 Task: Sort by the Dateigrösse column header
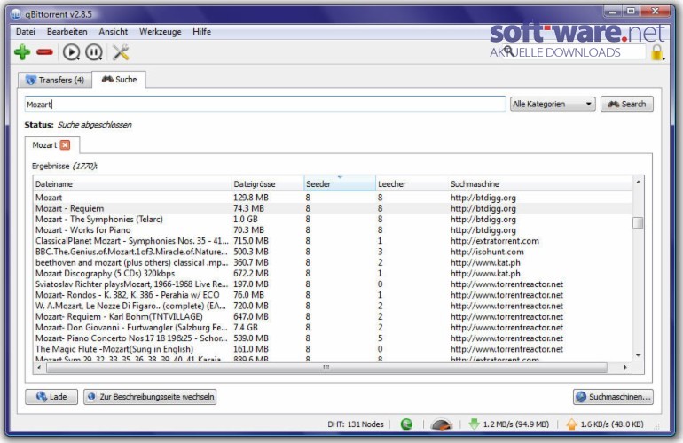268,184
